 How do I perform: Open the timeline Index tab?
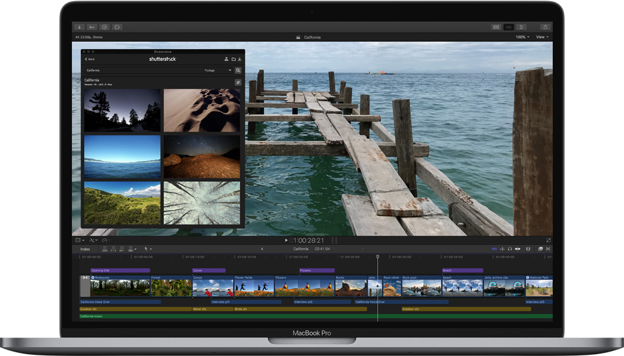pyautogui.click(x=85, y=249)
